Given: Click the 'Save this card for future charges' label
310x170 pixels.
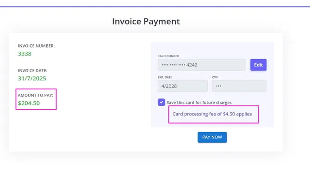Looking at the screenshot, I should 199,103.
